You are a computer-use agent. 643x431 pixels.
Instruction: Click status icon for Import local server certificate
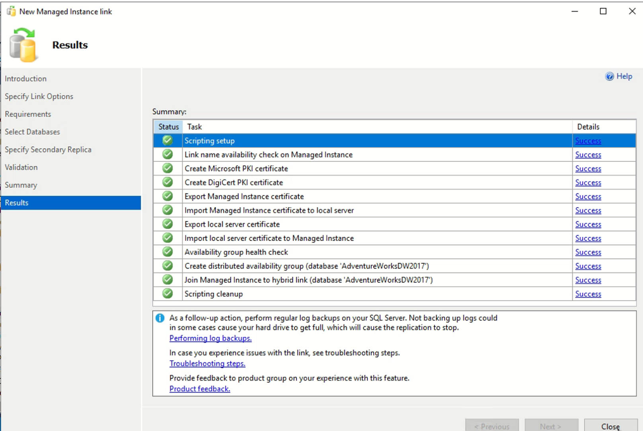168,237
